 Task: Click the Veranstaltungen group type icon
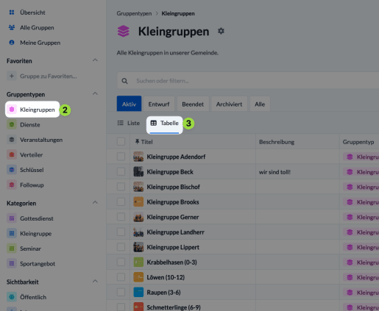pyautogui.click(x=12, y=140)
